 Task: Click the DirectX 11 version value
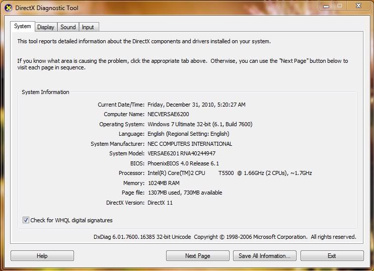click(160, 203)
